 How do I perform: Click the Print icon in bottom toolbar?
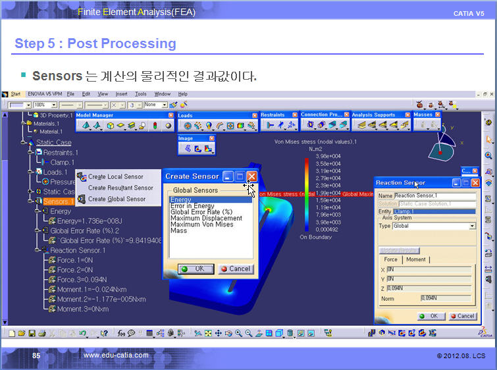[42, 334]
